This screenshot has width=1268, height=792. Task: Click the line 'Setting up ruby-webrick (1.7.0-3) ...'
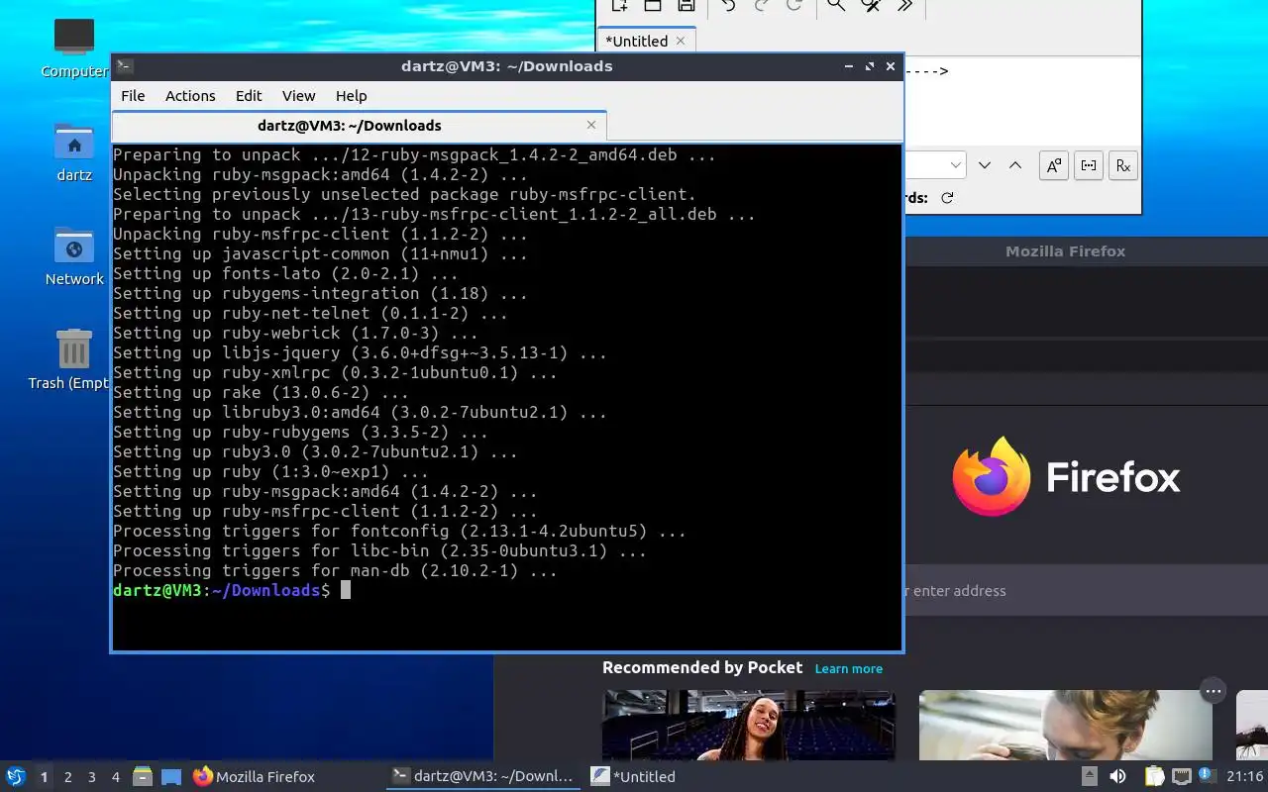(x=295, y=334)
